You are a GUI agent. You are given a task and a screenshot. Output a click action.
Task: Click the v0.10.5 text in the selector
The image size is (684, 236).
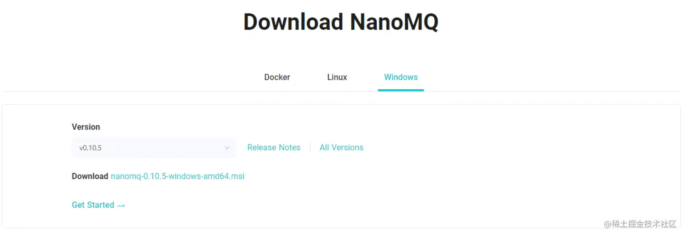(90, 148)
